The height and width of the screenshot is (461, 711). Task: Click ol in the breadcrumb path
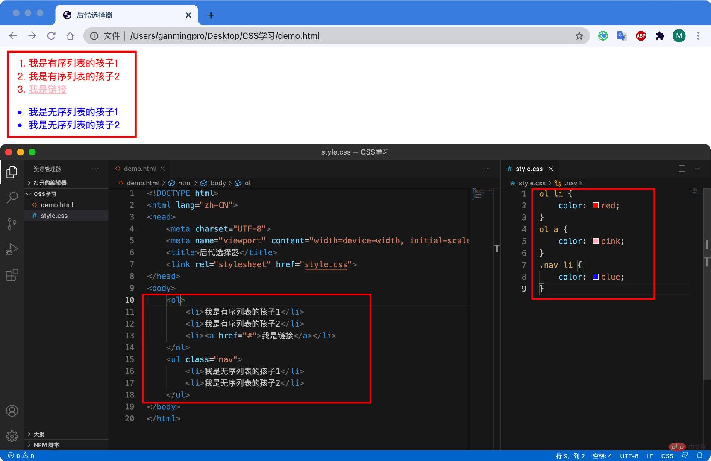pyautogui.click(x=247, y=183)
